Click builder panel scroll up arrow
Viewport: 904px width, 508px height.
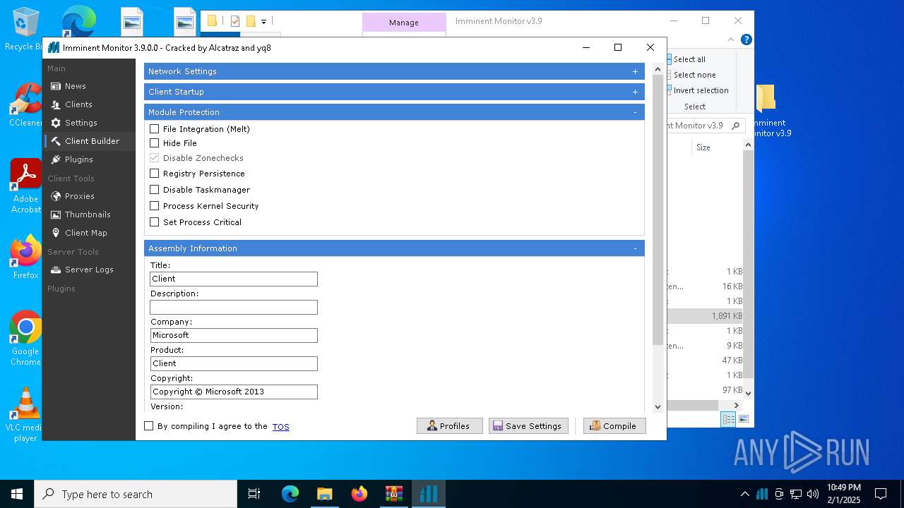click(x=658, y=69)
